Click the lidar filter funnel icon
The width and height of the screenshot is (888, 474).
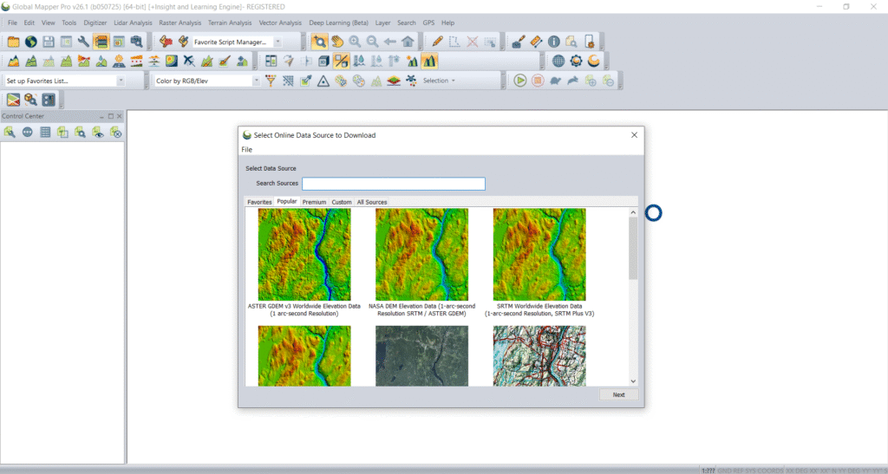click(x=271, y=81)
